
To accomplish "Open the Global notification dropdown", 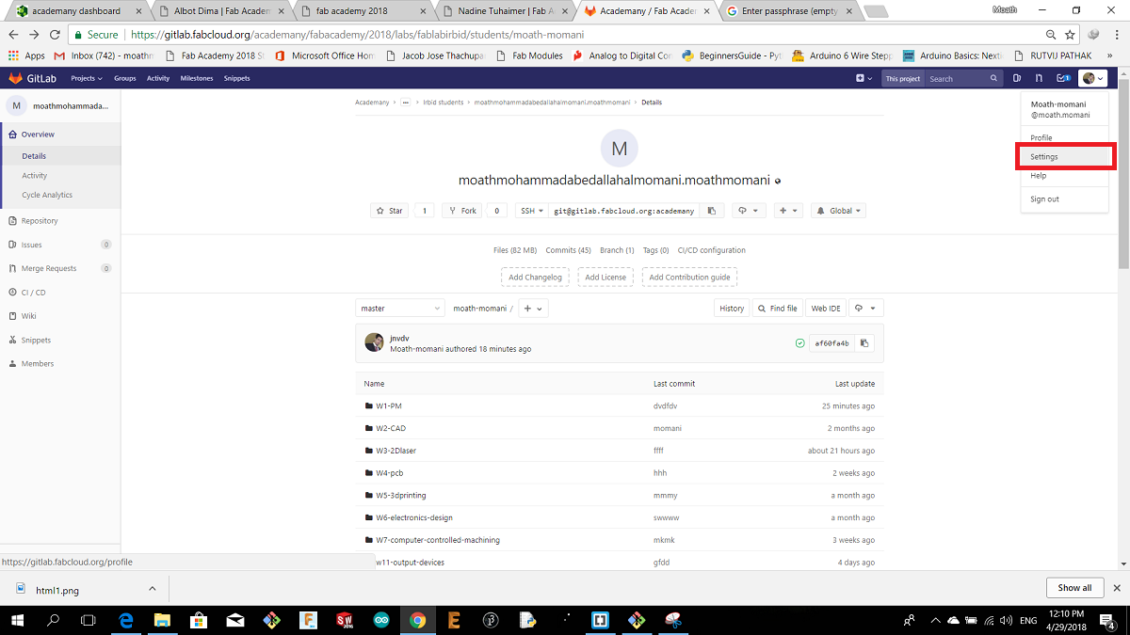I will click(838, 211).
